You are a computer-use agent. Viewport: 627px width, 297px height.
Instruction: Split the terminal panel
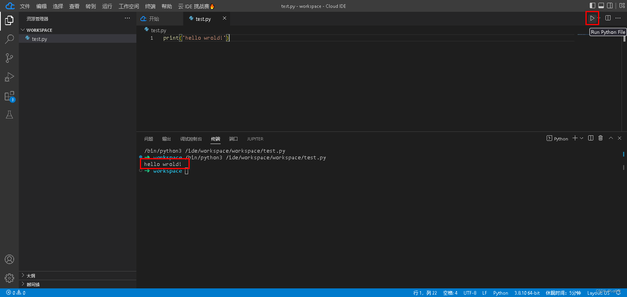(591, 138)
